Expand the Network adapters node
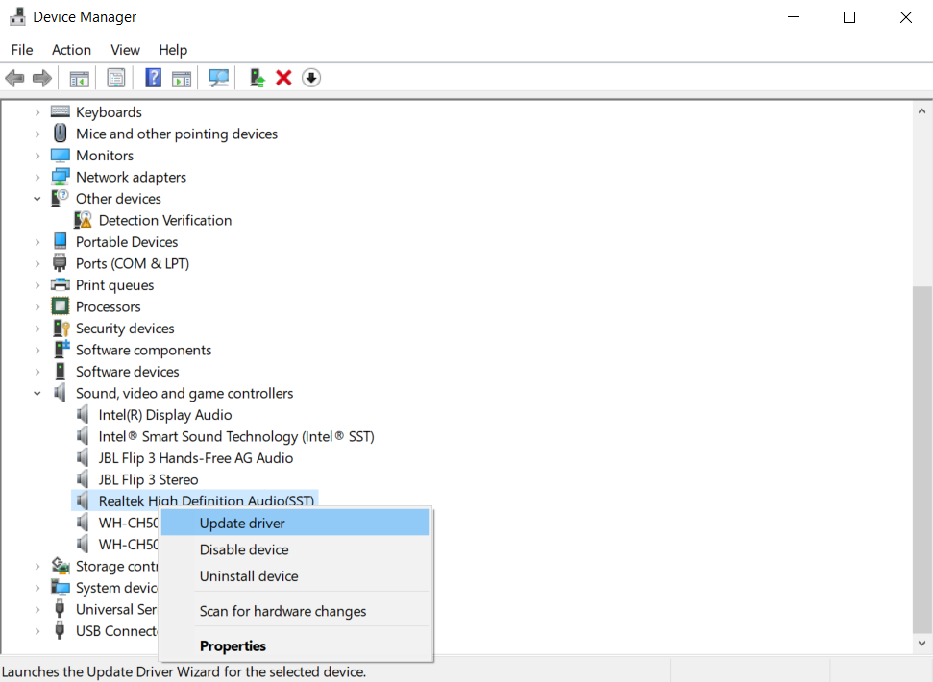The height and width of the screenshot is (682, 933). tap(37, 177)
